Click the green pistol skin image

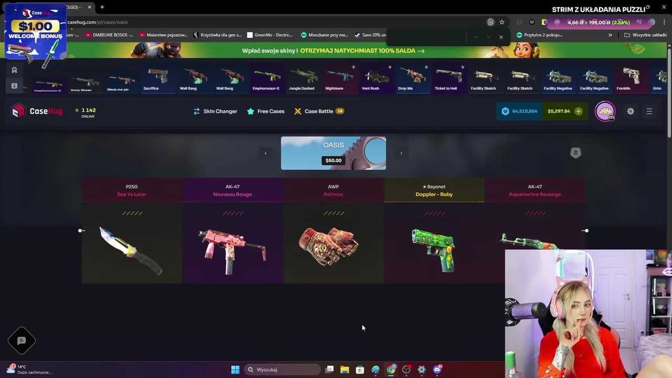433,250
